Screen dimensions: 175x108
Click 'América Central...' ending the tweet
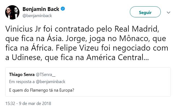click(118, 57)
